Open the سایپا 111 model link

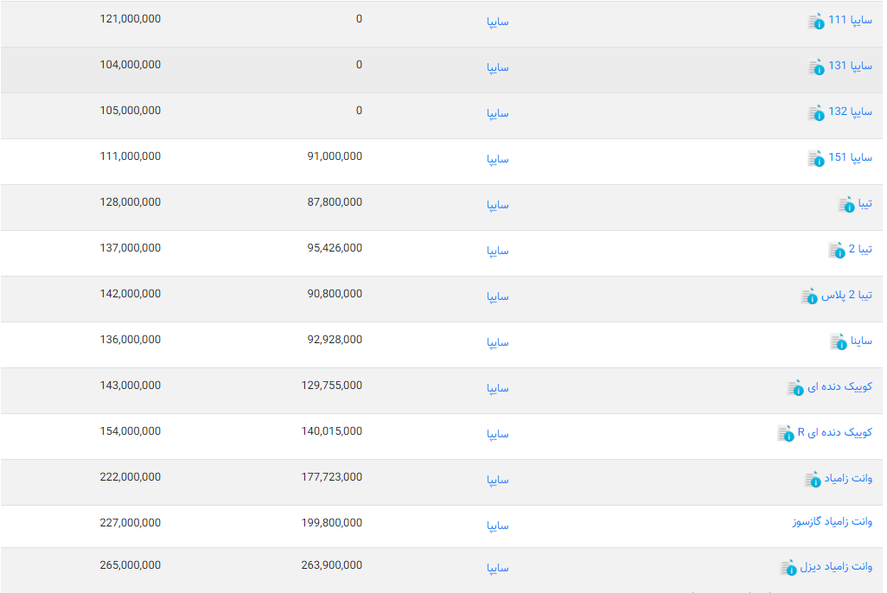[850, 20]
